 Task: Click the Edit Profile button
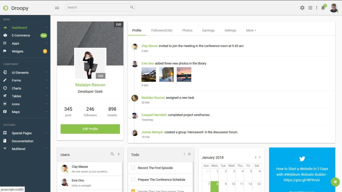[90, 129]
